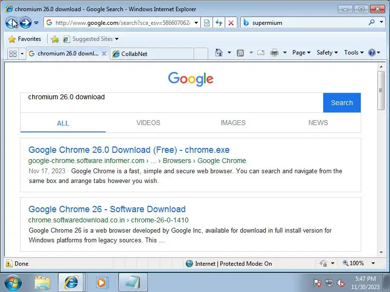Click the RSS feeds icon
The image size is (390, 292).
pos(240,53)
